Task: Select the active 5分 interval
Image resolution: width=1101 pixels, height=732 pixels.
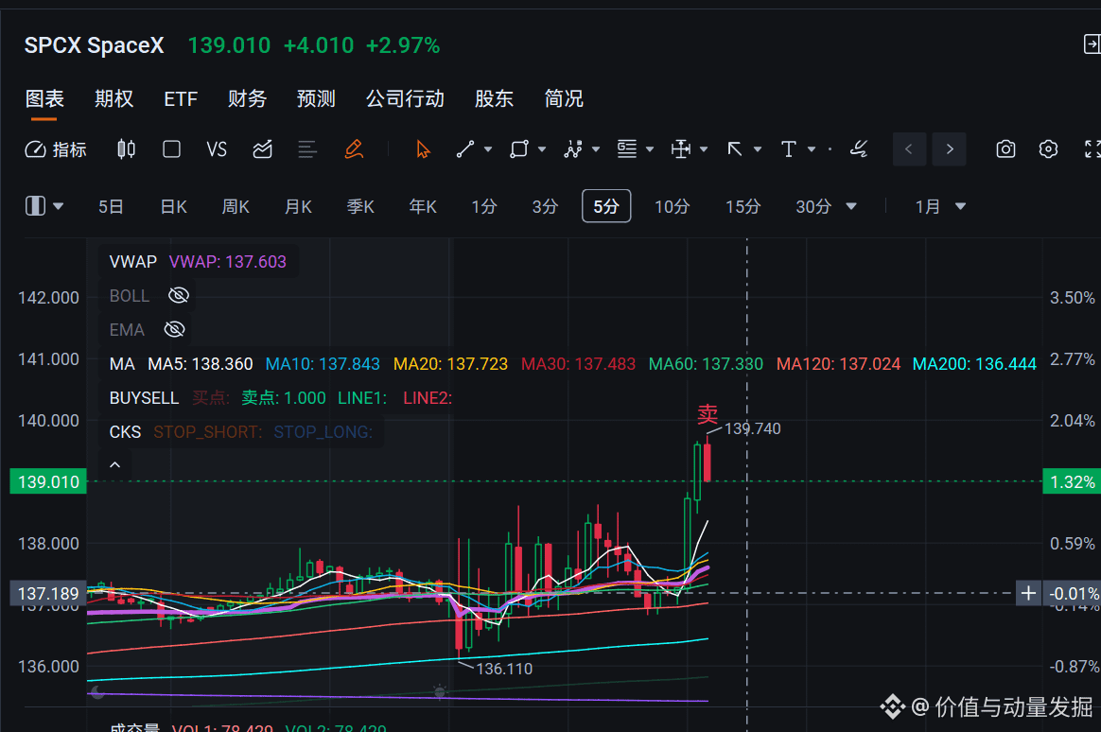Action: tap(606, 206)
